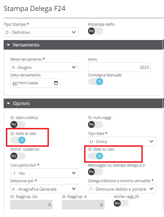Click the St. Raggrup. Da field
This screenshot has height=217, width=164.
click(x=31, y=205)
